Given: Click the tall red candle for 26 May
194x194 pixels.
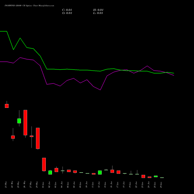Looking at the screenshot, I should coord(25,123).
